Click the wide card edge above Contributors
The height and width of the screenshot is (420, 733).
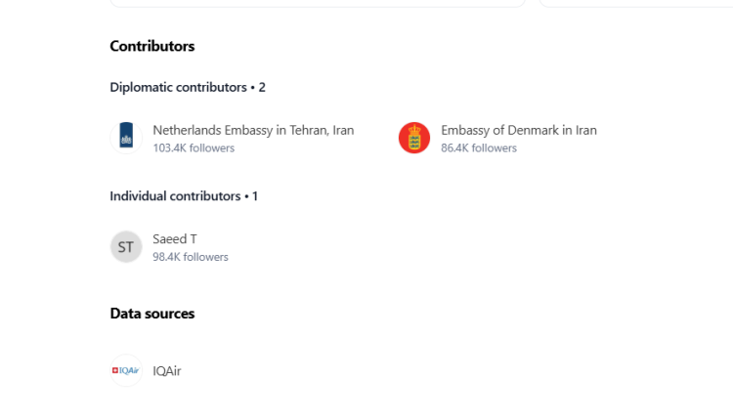pos(318,4)
